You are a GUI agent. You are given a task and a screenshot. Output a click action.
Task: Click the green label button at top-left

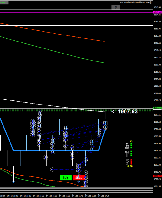point(4,3)
